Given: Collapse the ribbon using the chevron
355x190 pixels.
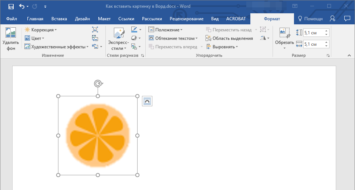Looking at the screenshot, I should point(349,55).
